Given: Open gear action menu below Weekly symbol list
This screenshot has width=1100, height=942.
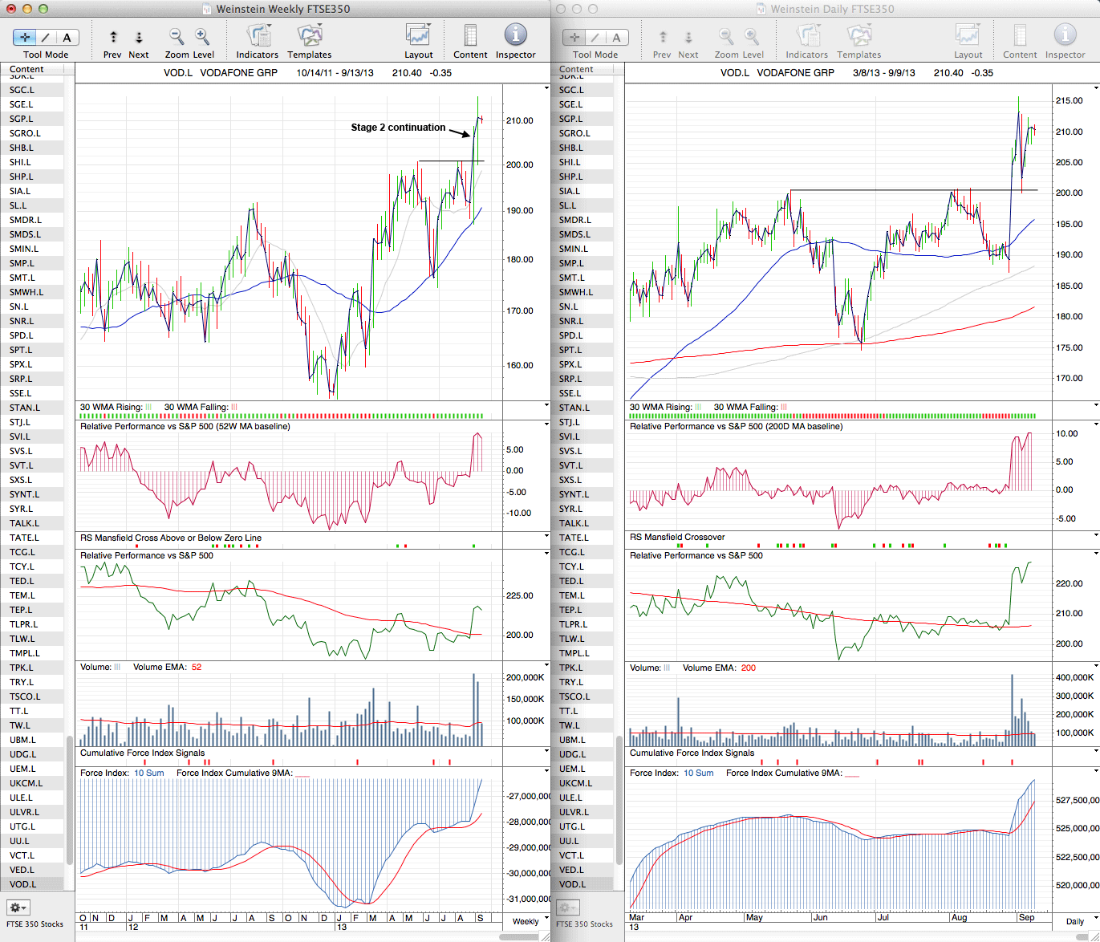Looking at the screenshot, I should click(18, 907).
